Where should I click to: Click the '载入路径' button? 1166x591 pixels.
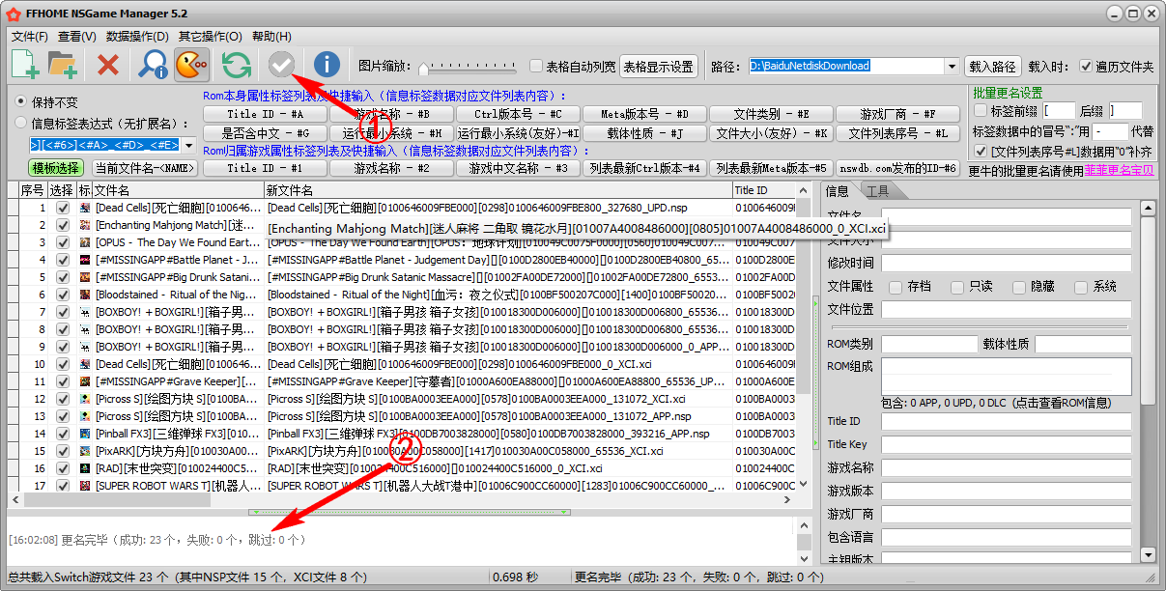click(x=993, y=67)
